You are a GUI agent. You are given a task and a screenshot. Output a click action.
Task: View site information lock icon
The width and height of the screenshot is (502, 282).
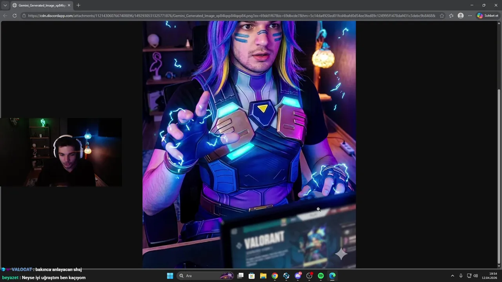[24, 16]
